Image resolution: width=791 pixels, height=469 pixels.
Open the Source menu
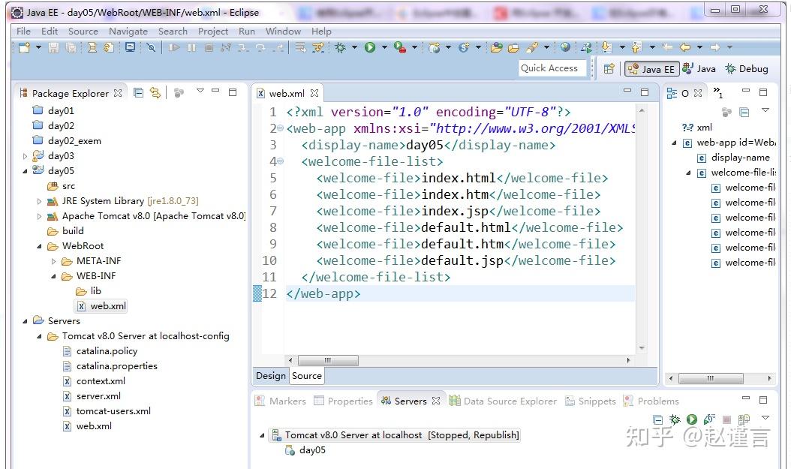83,32
